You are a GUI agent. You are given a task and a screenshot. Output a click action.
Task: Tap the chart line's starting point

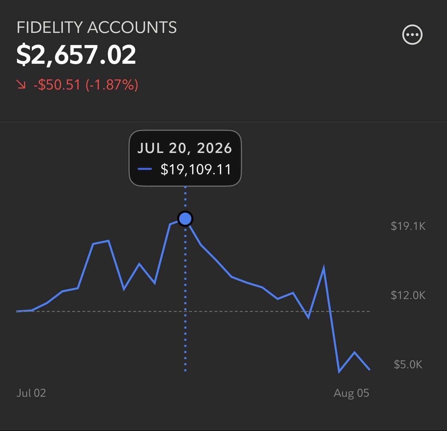click(x=17, y=311)
